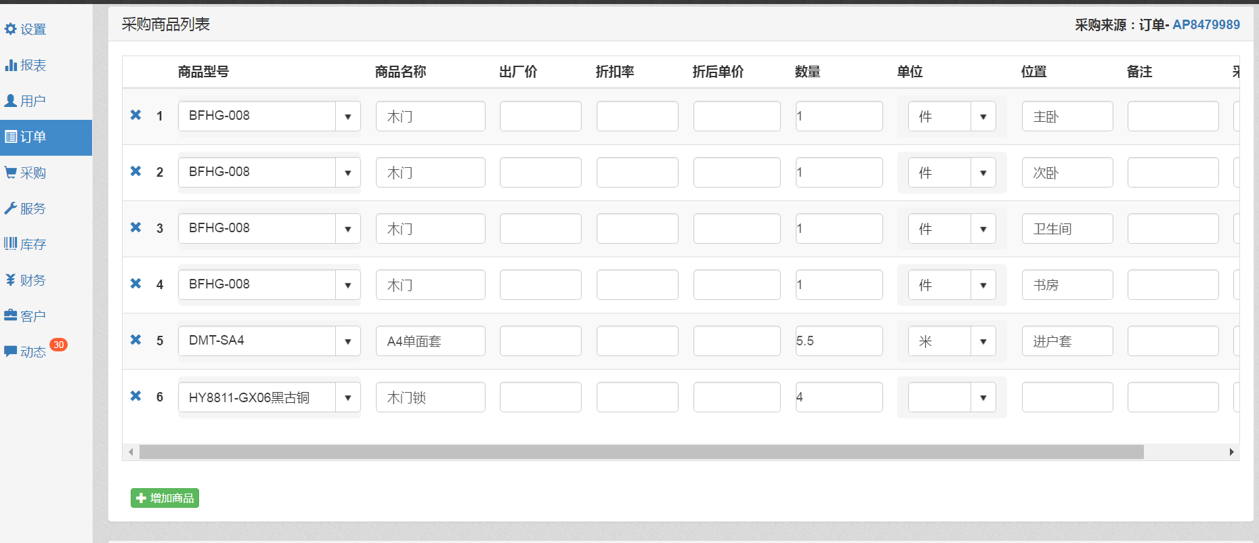Click row 3 折后单价 input field
Viewport: 1259px width, 543px height.
737,229
